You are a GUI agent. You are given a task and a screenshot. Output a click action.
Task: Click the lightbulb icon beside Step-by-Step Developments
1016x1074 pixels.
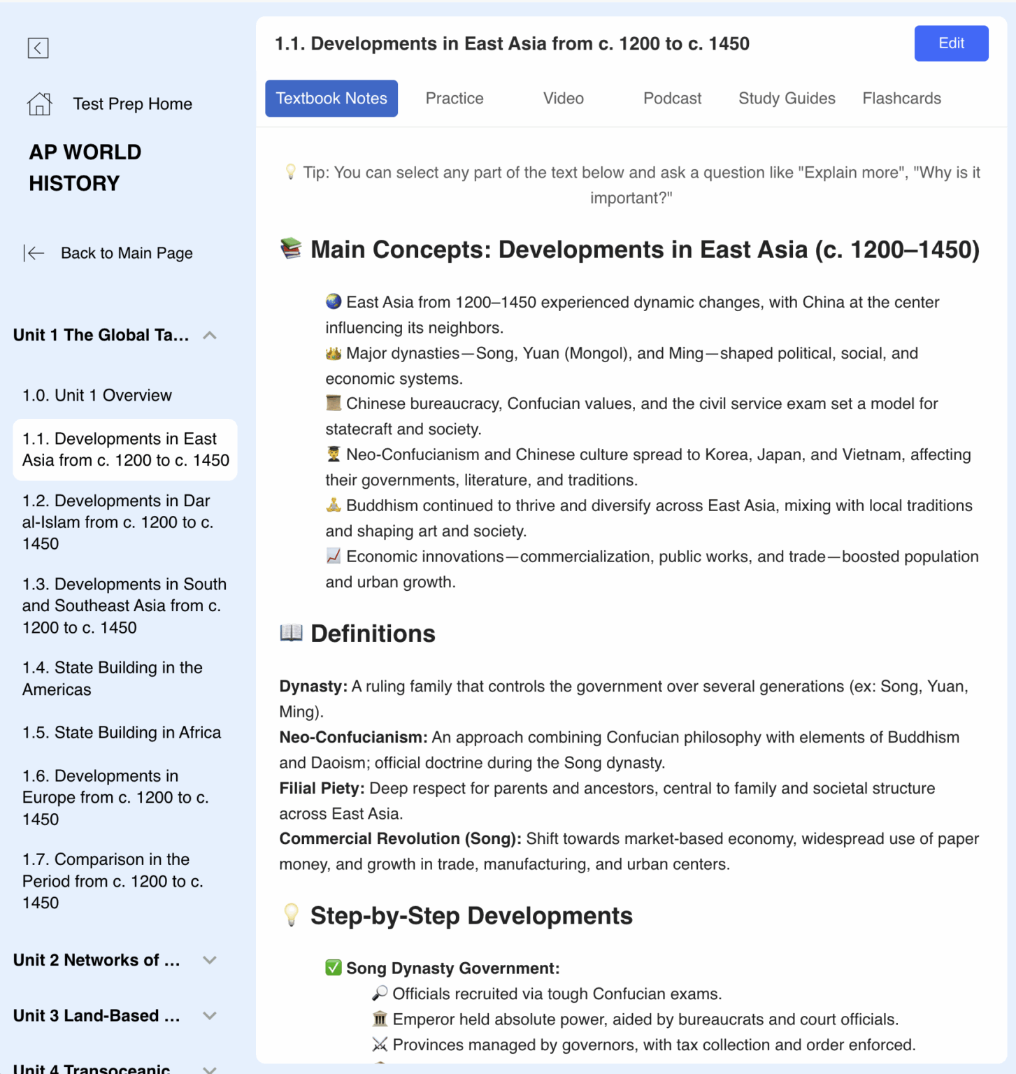pyautogui.click(x=291, y=915)
